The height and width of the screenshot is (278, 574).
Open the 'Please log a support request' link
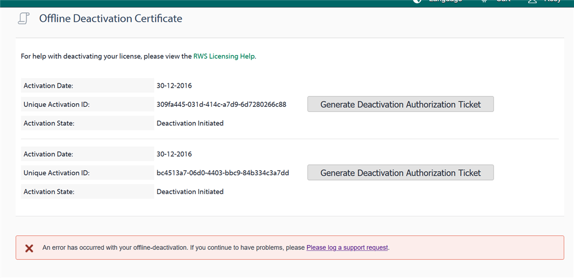347,247
